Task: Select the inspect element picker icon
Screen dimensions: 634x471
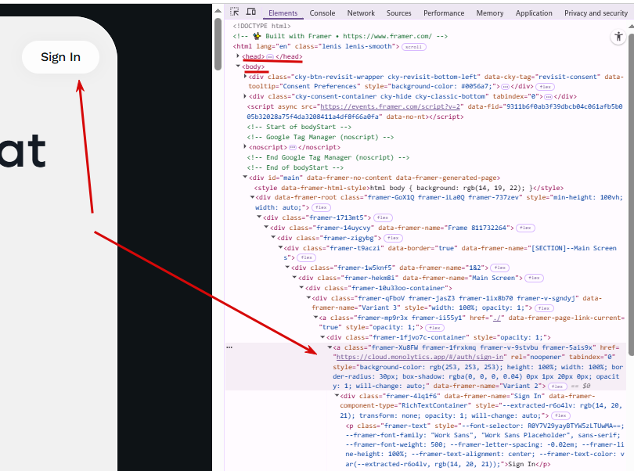Action: pyautogui.click(x=235, y=12)
